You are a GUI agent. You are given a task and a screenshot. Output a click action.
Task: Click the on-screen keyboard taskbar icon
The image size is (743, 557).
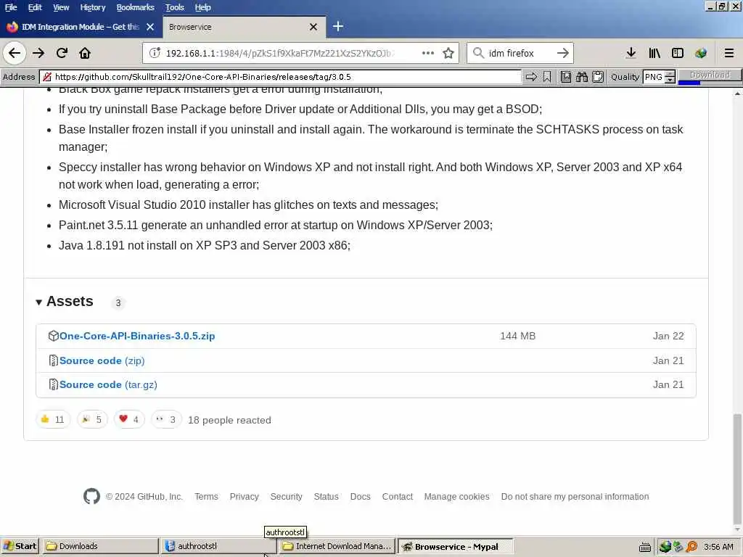click(x=644, y=547)
